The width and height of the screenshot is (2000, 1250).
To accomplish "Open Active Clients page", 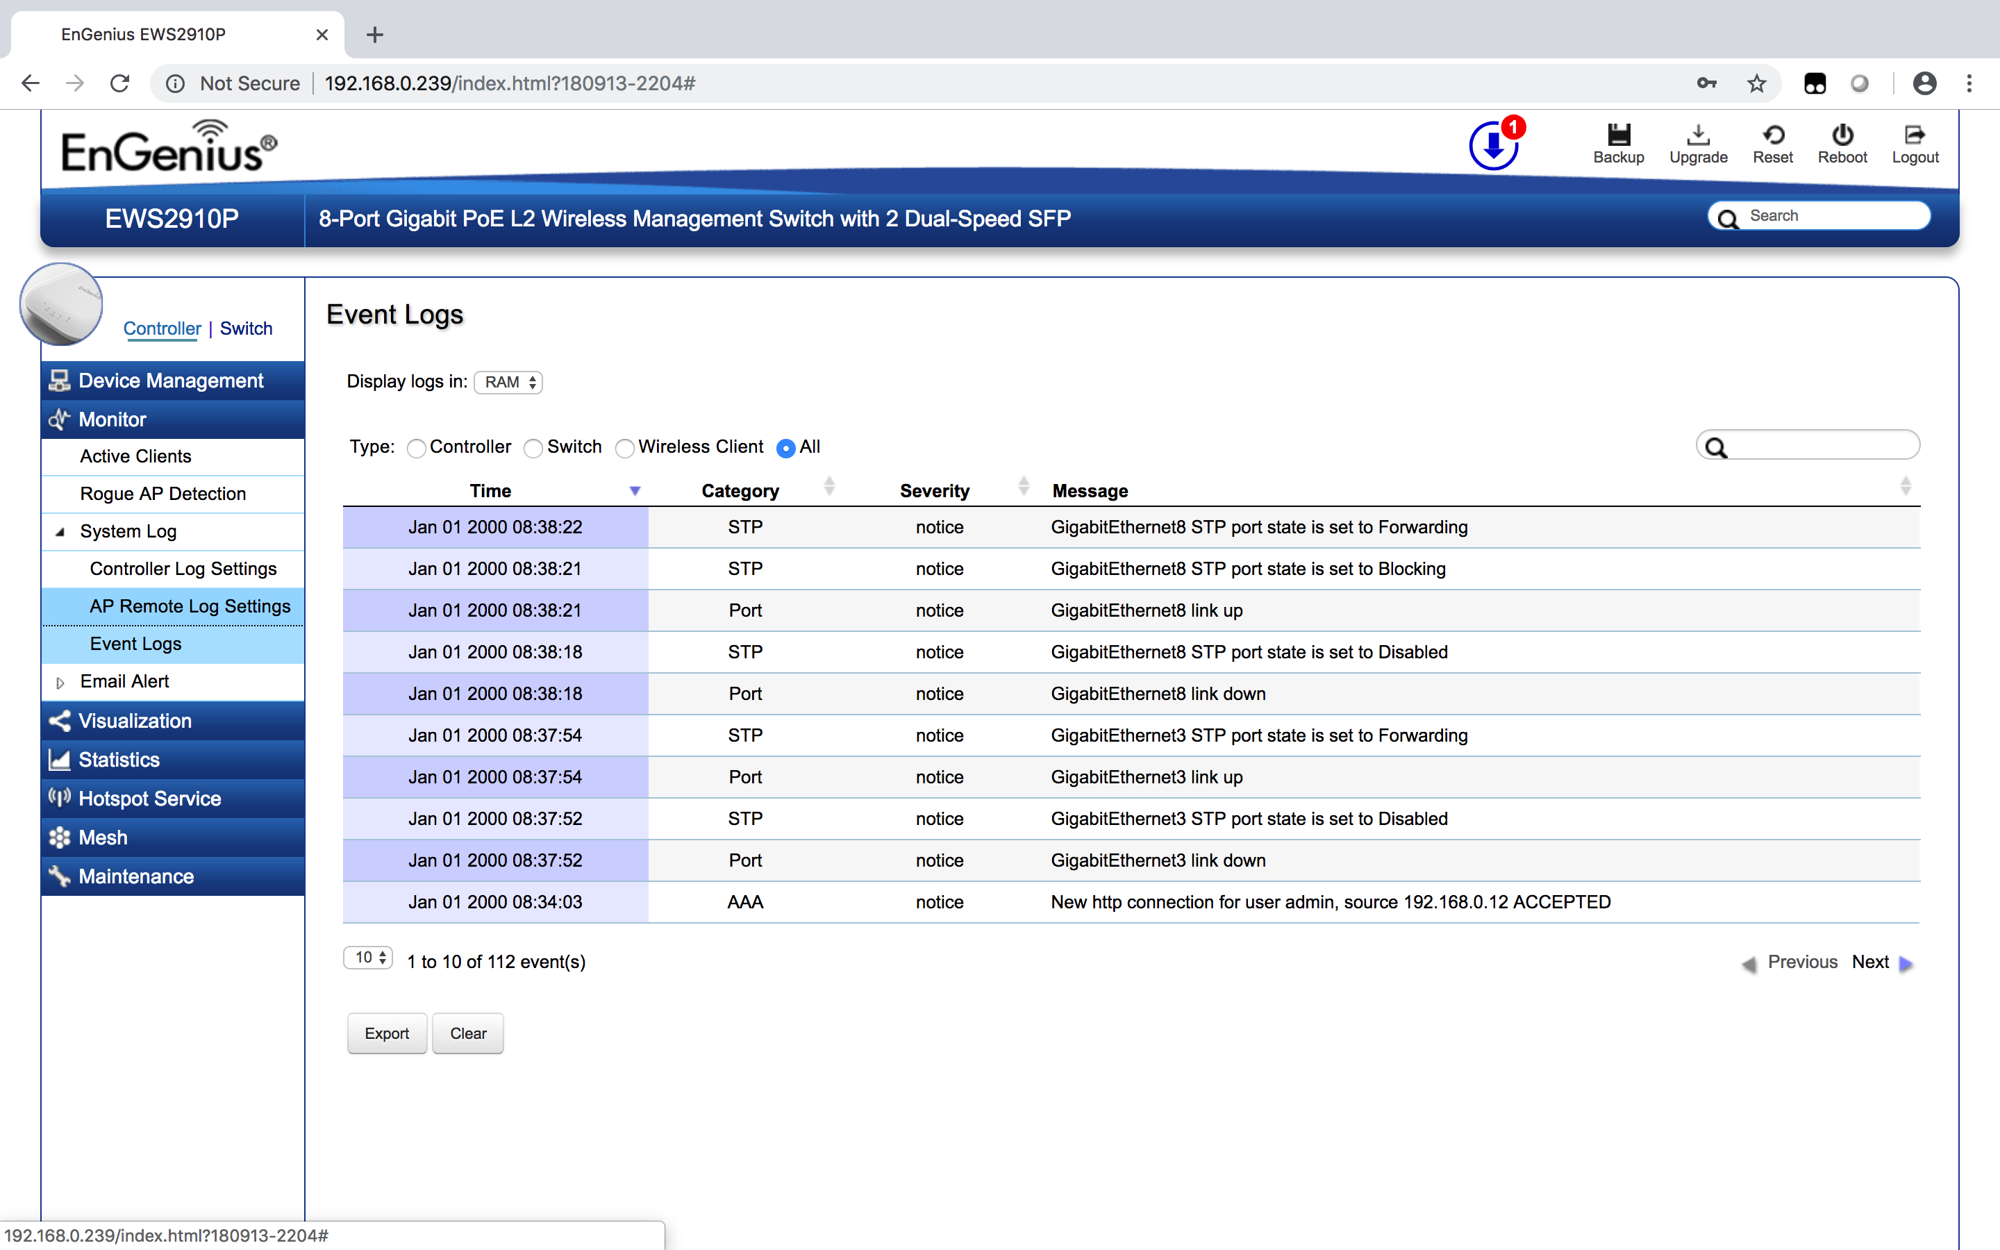I will 173,456.
